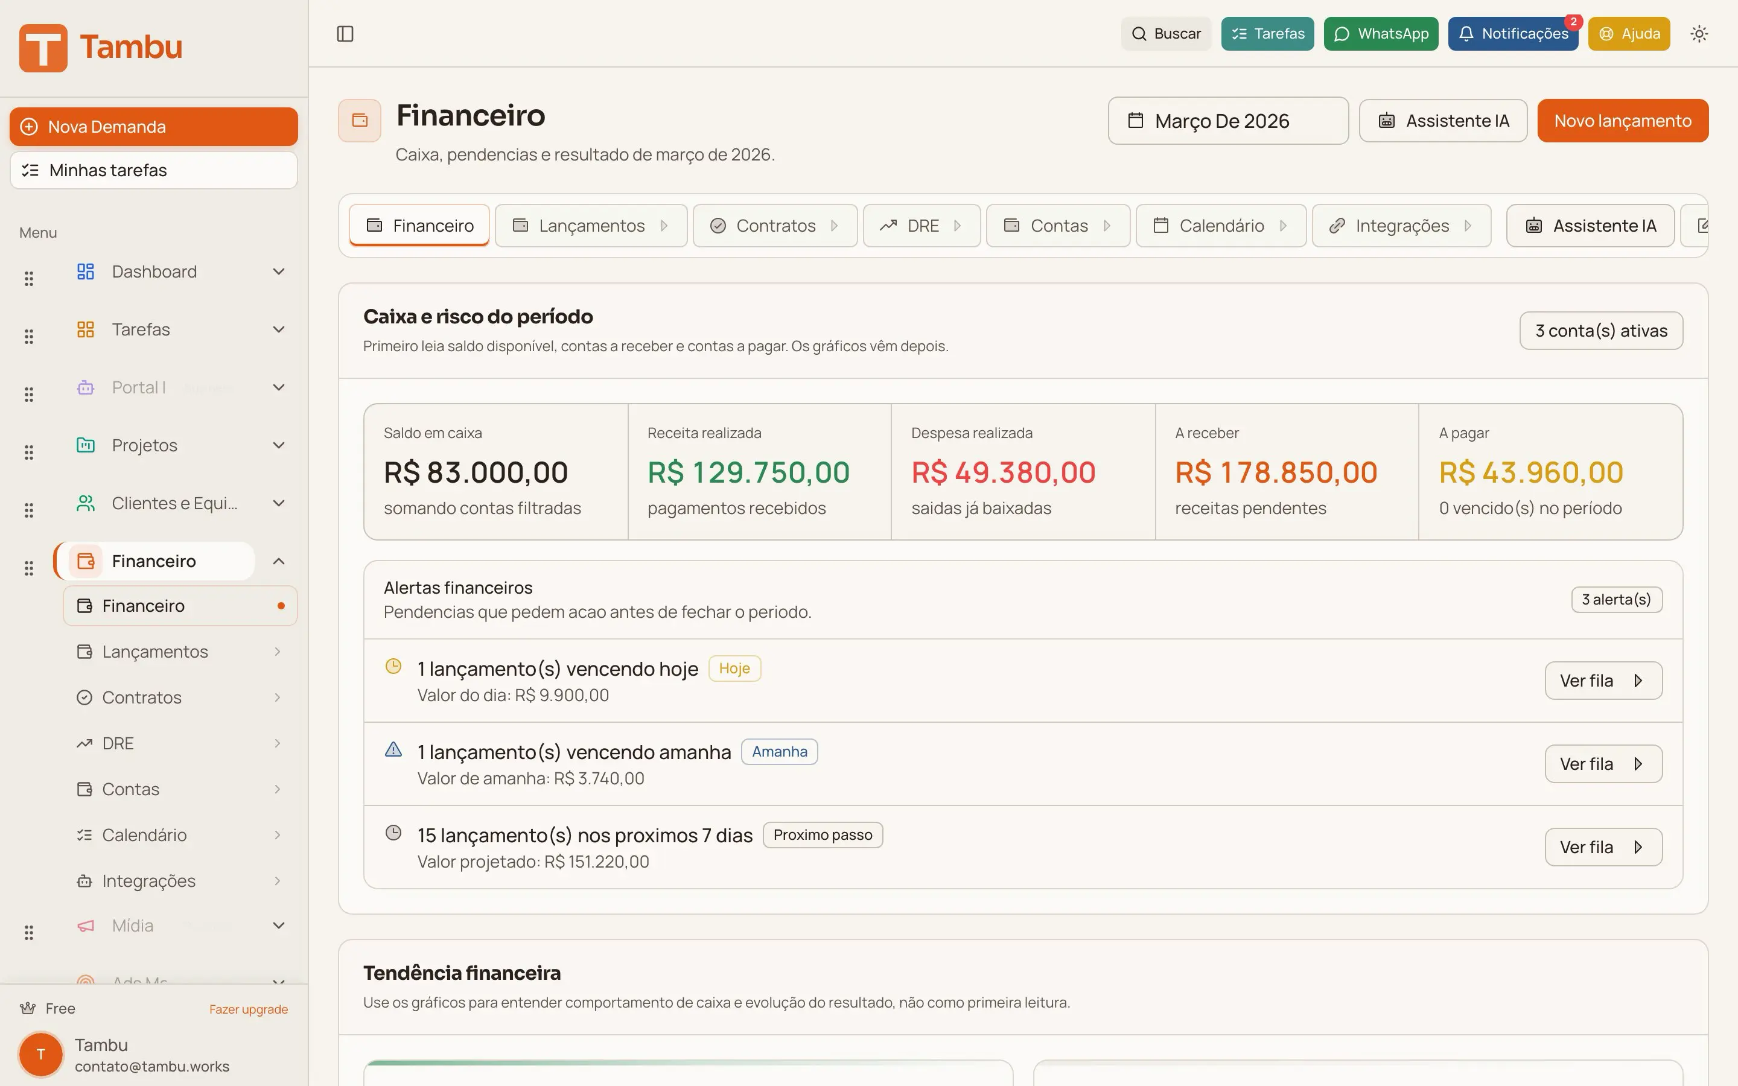The image size is (1738, 1086).
Task: Open Ver fila for lançamentos vencendo hoje
Action: click(1603, 680)
